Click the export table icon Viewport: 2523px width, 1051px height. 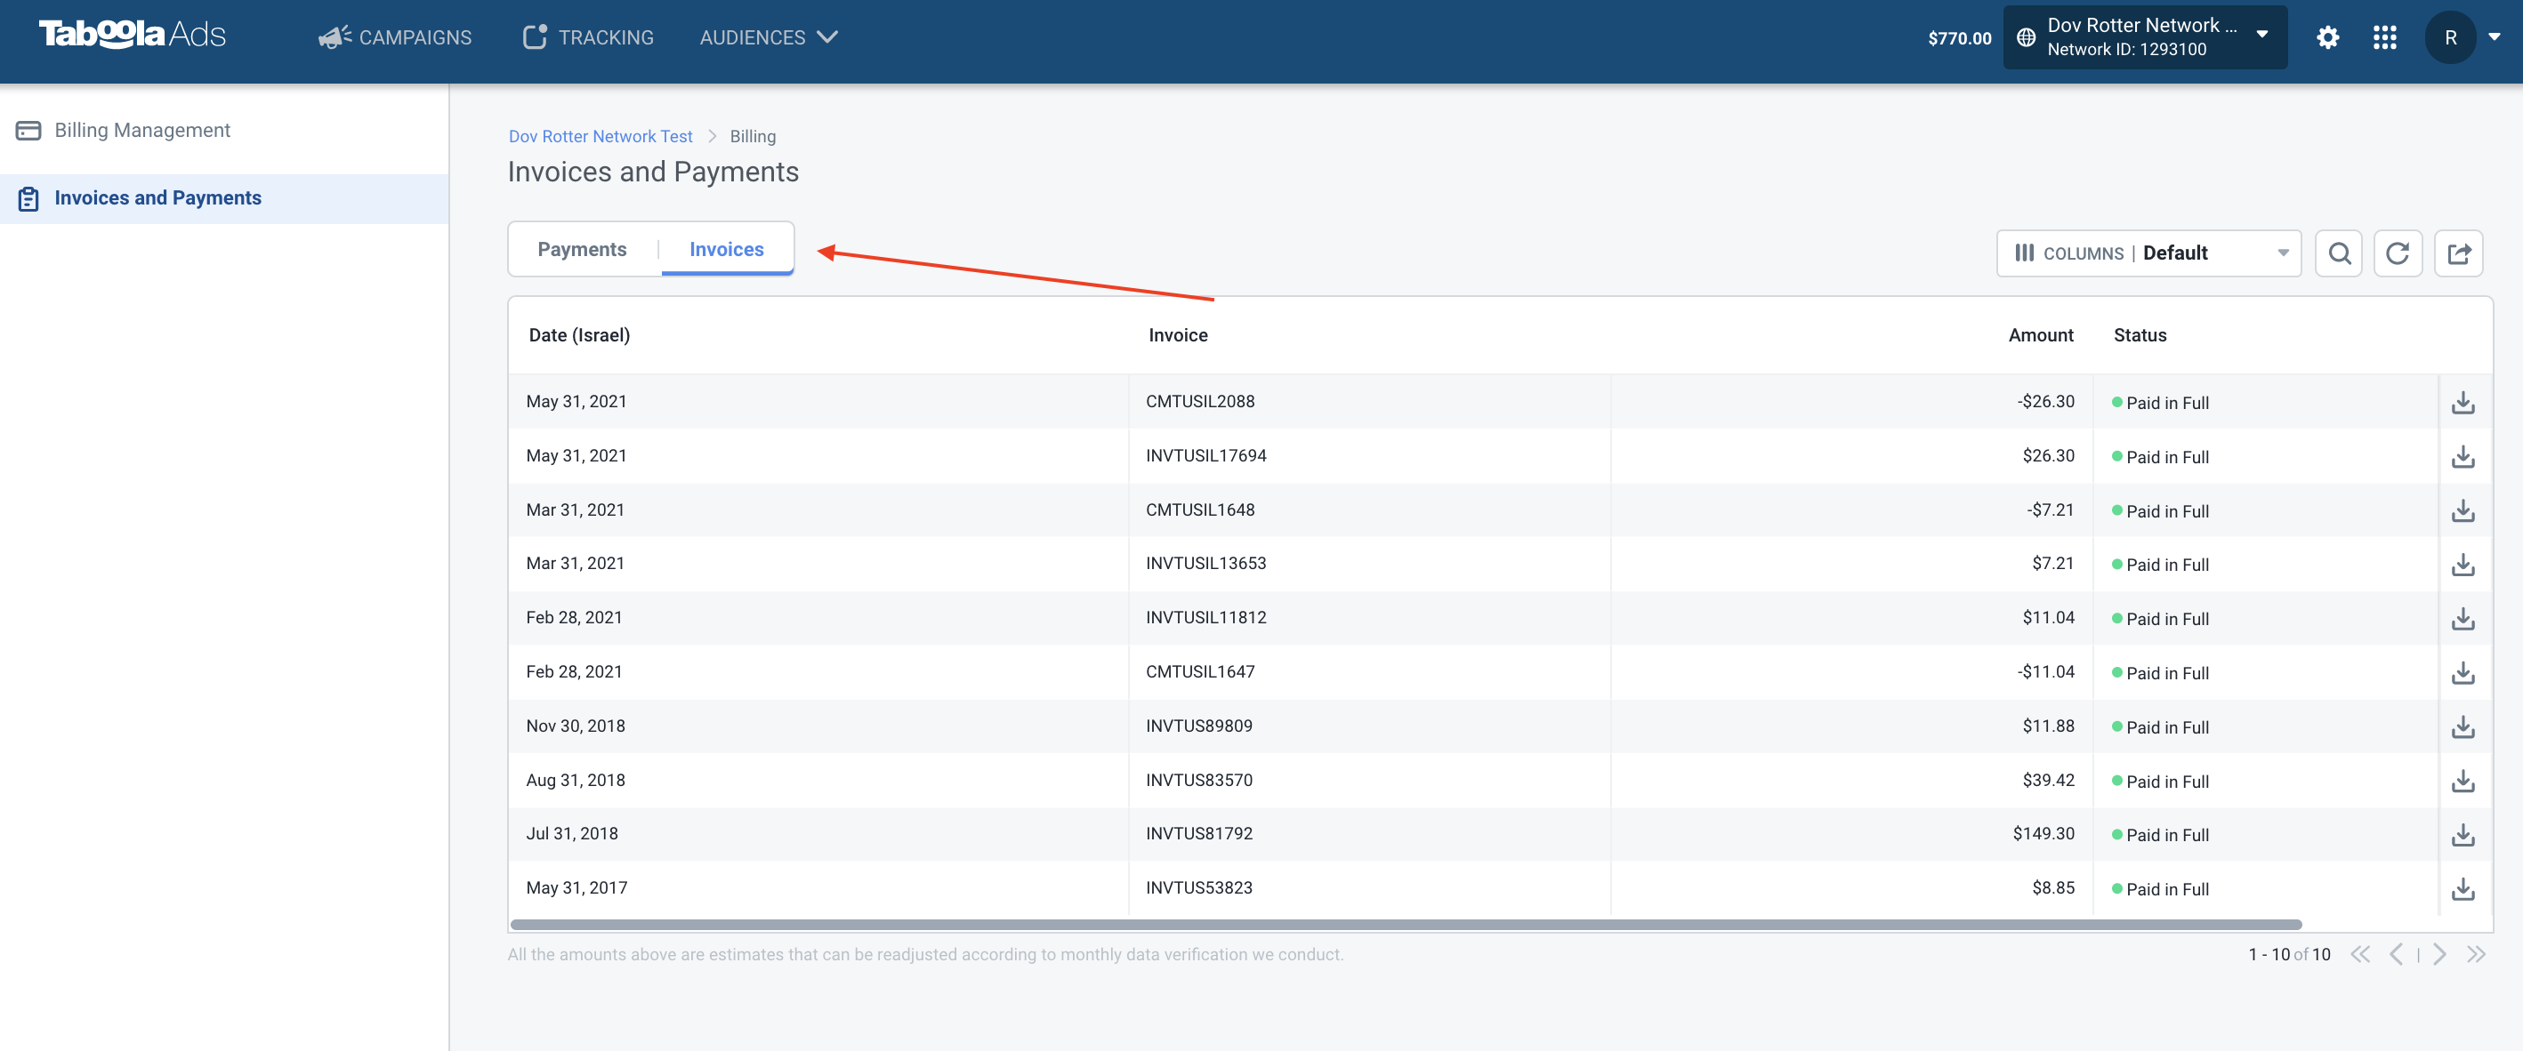tap(2458, 253)
